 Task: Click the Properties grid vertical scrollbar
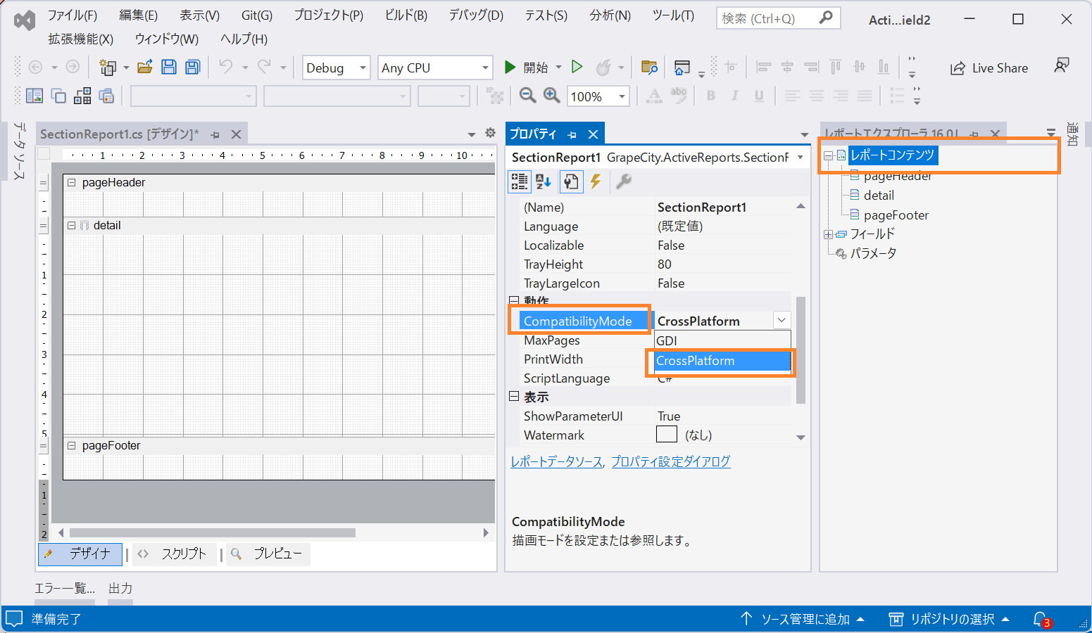point(801,350)
